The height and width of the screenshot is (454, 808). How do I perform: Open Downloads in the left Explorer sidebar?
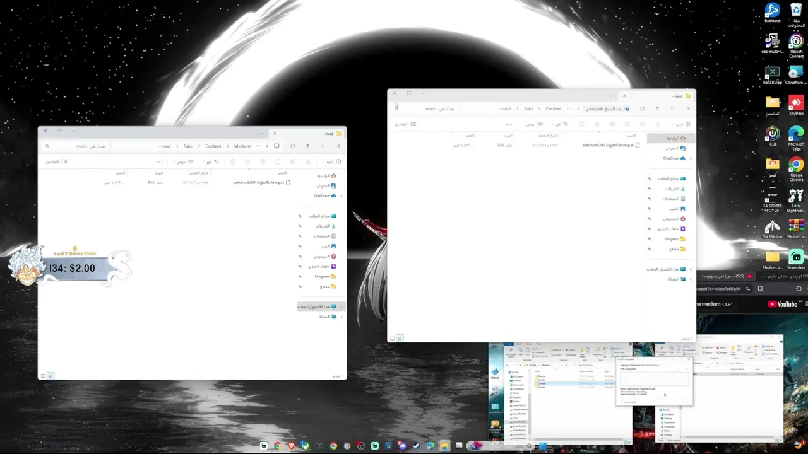pyautogui.click(x=326, y=226)
